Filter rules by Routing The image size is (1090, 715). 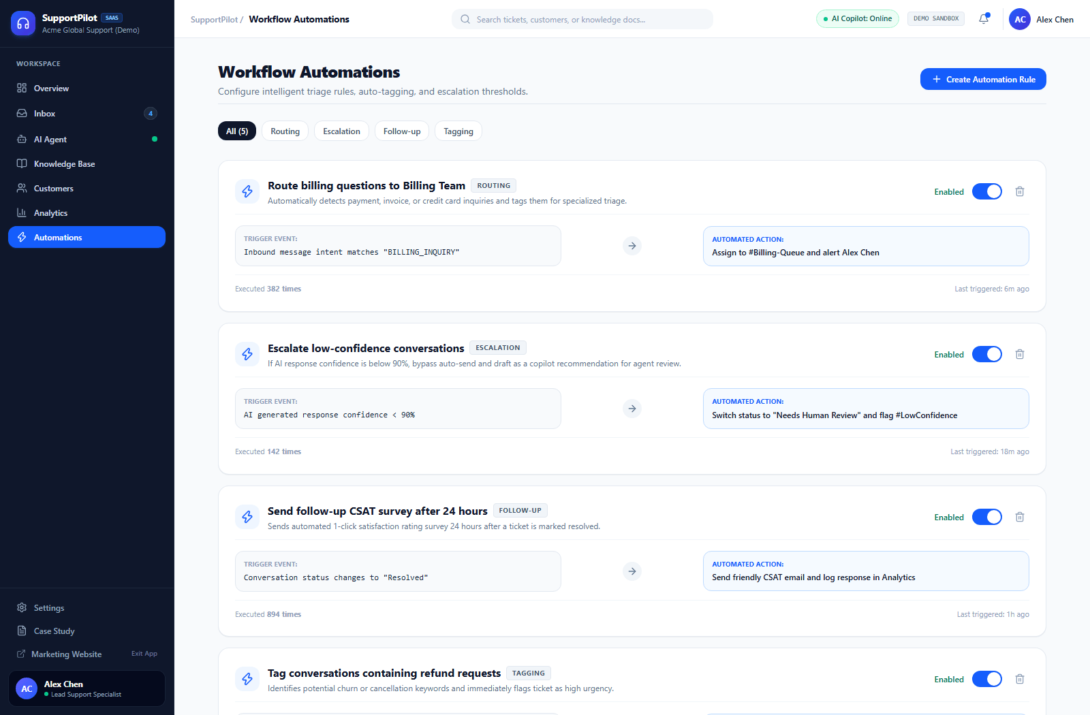pos(285,131)
